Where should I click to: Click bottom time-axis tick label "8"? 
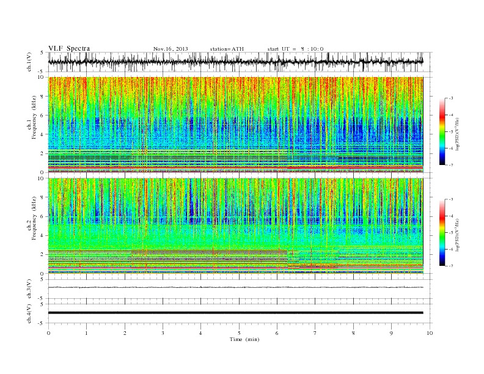(x=353, y=333)
